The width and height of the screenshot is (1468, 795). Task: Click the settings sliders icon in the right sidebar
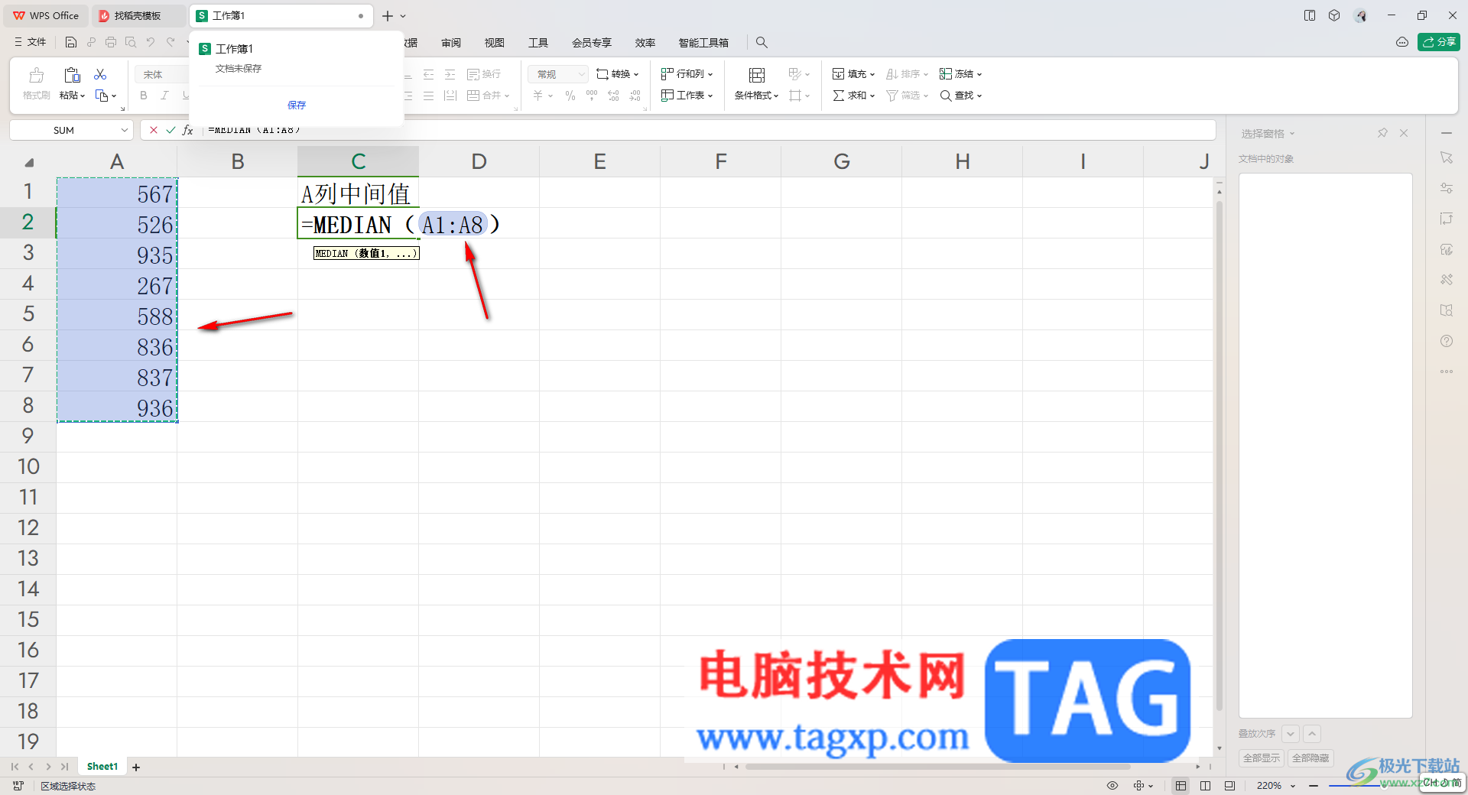1447,188
